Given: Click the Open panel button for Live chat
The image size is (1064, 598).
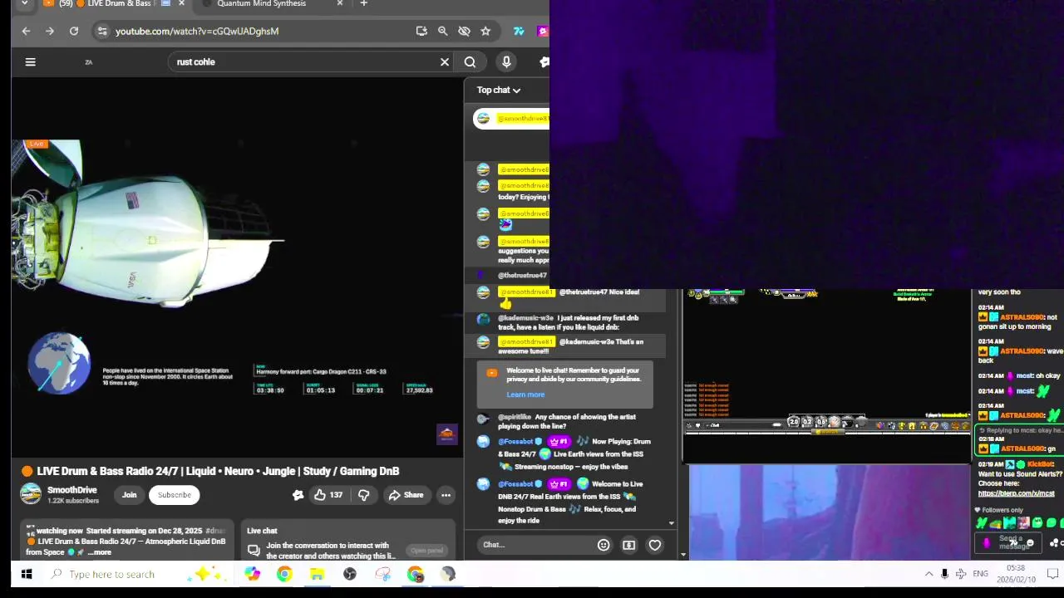Looking at the screenshot, I should click(x=426, y=551).
